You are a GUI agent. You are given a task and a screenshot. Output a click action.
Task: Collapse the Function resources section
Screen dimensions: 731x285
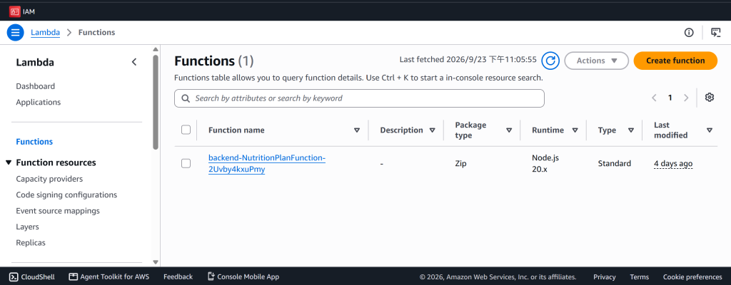pyautogui.click(x=9, y=162)
